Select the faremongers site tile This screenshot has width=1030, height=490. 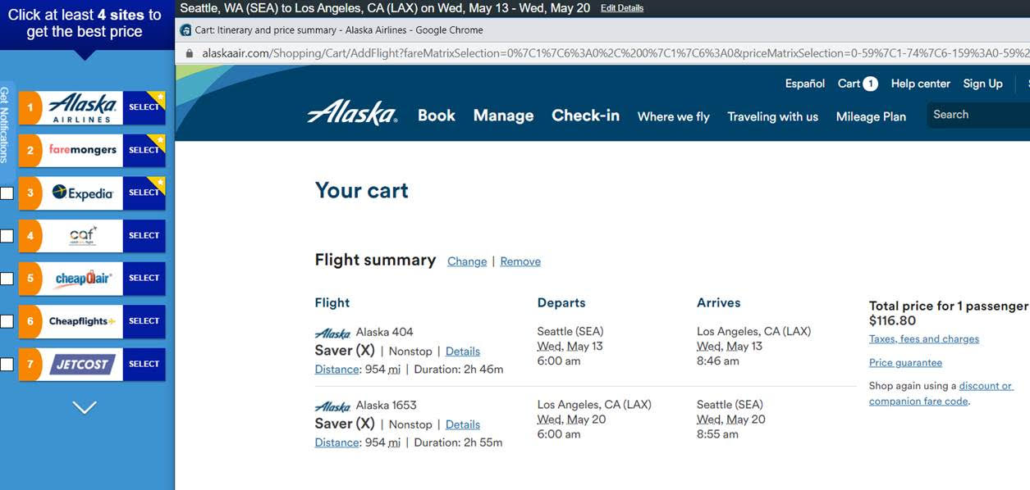[92, 150]
